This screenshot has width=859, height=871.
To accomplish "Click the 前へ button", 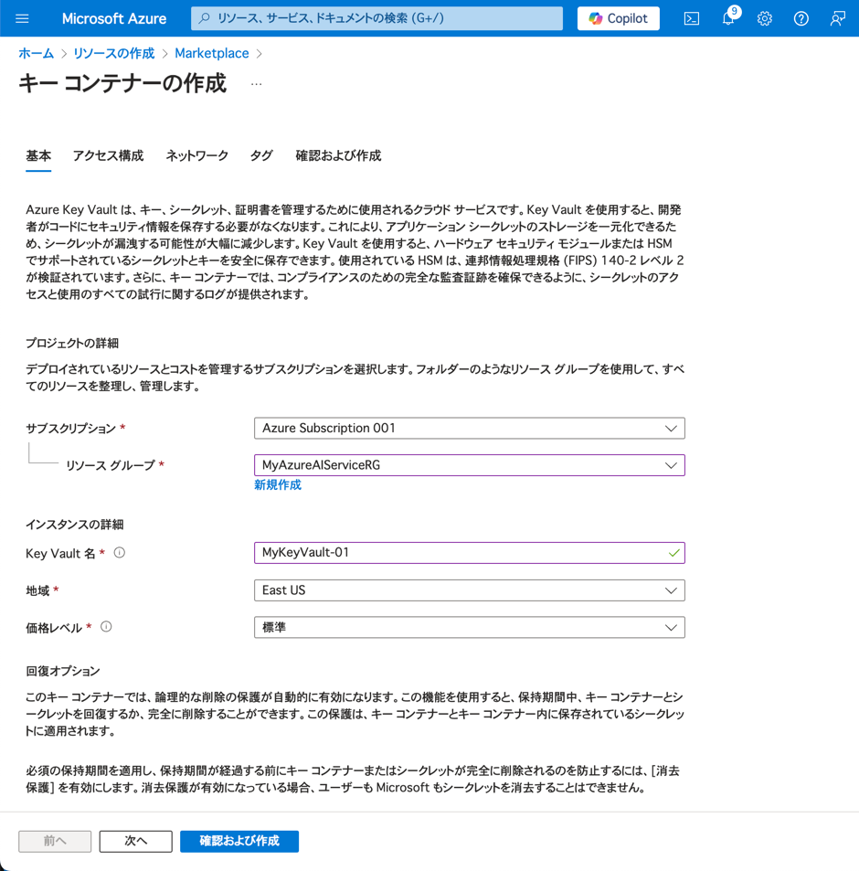I will [x=55, y=841].
